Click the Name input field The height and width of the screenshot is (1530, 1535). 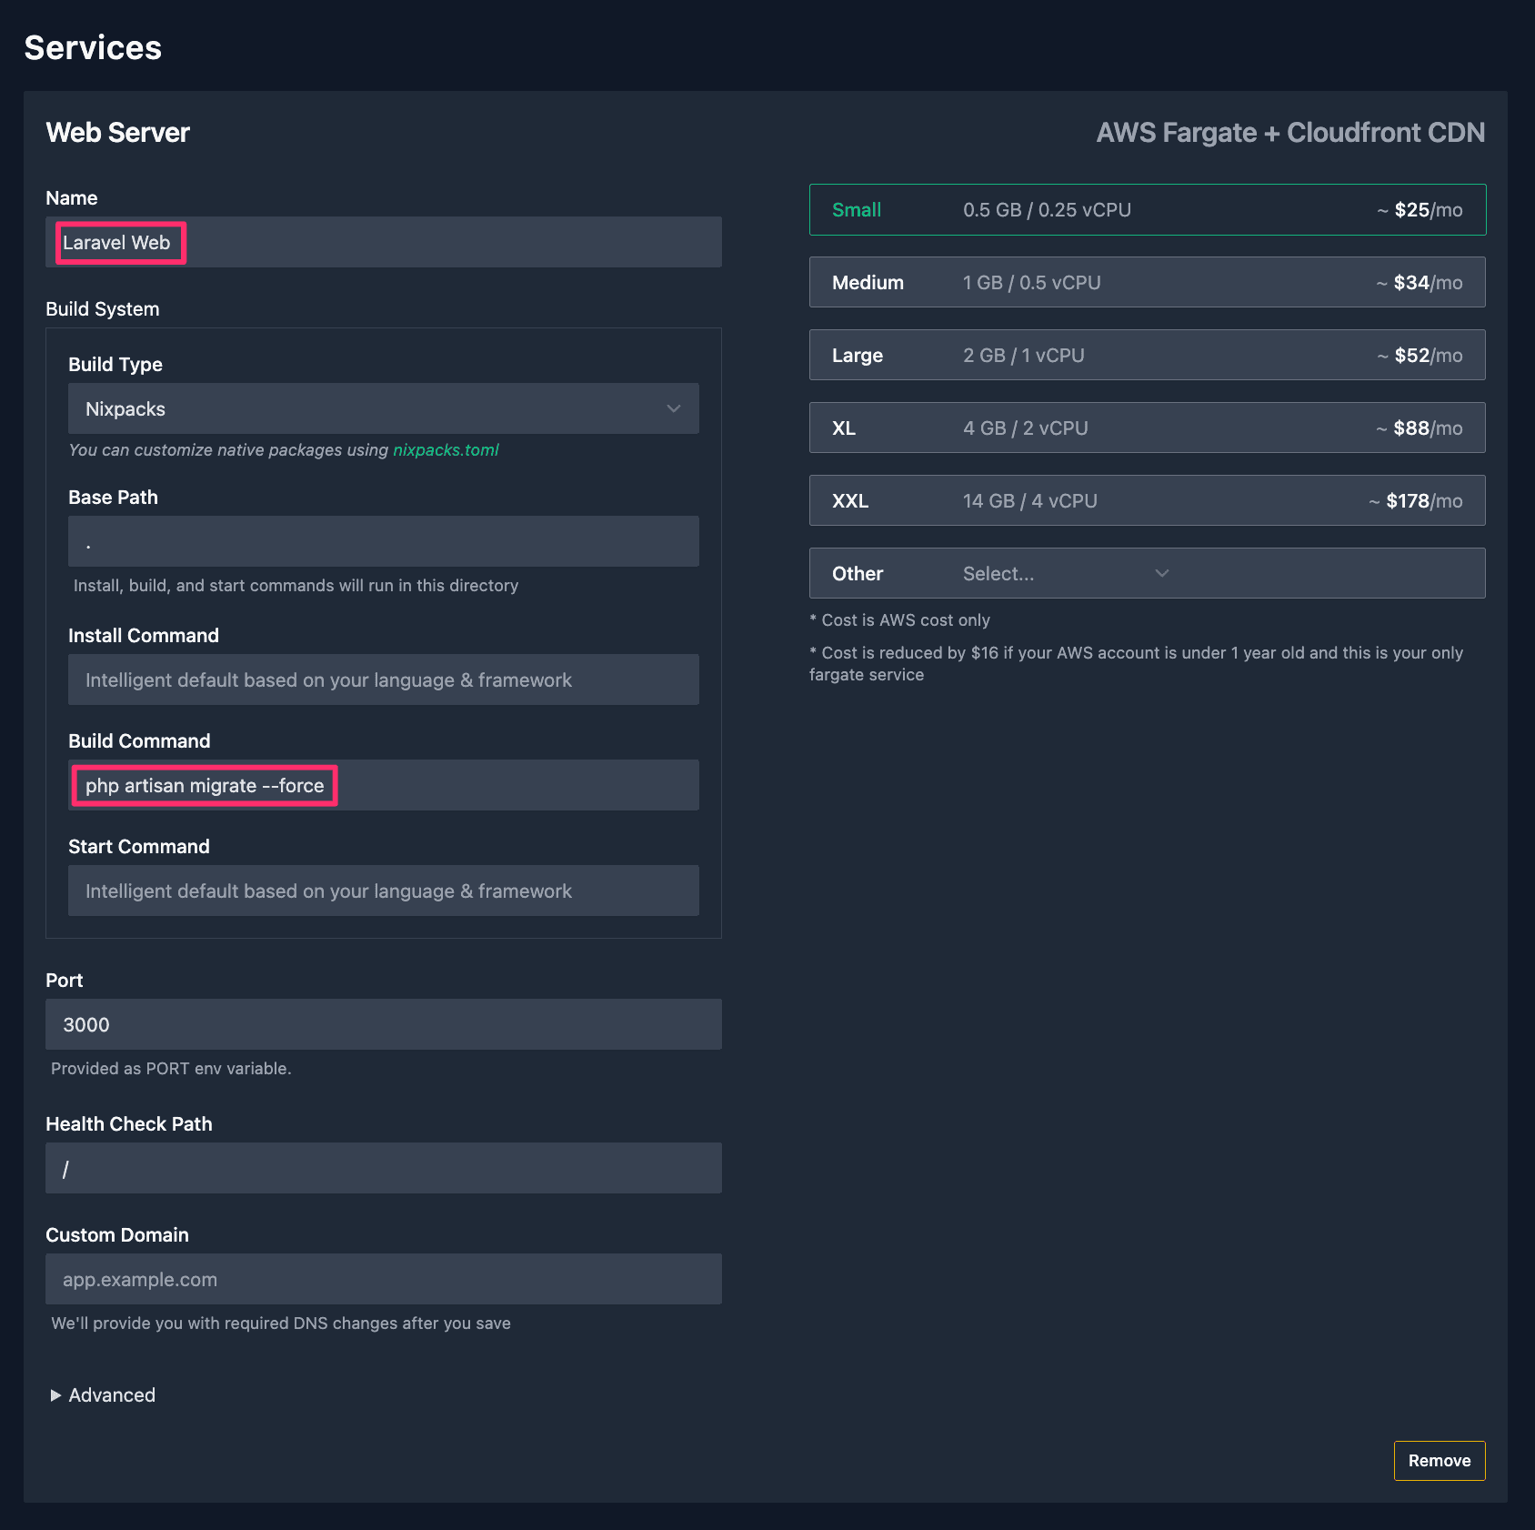coord(384,242)
